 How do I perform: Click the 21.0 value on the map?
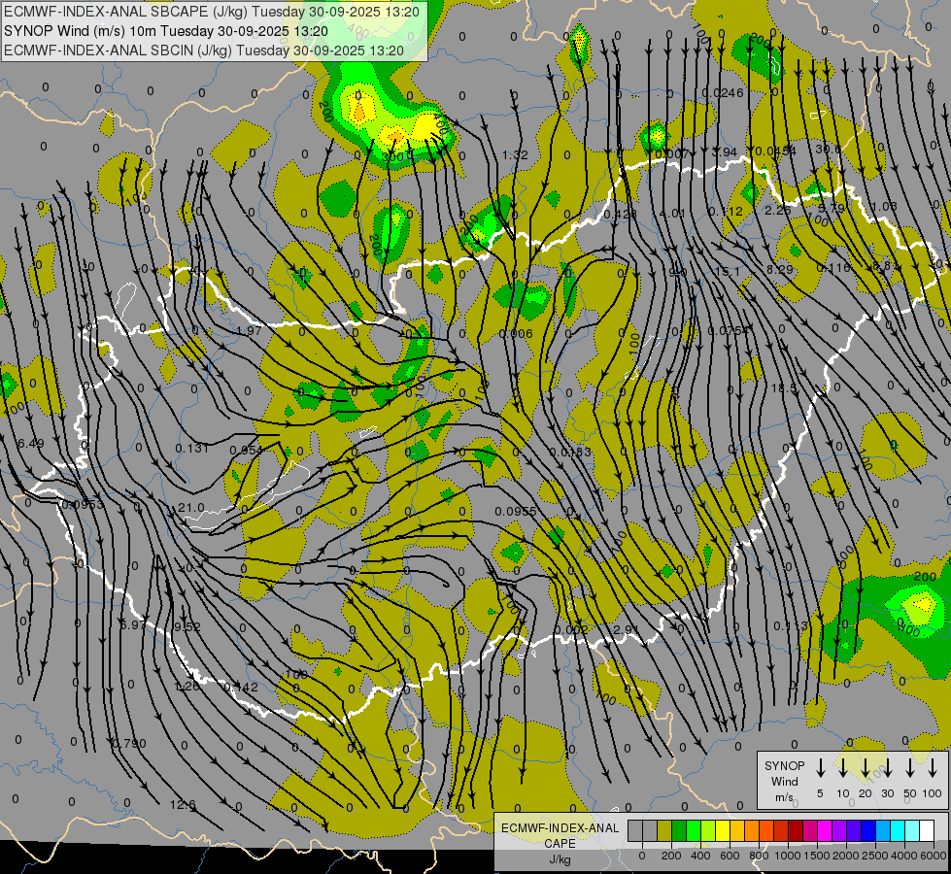coord(190,507)
